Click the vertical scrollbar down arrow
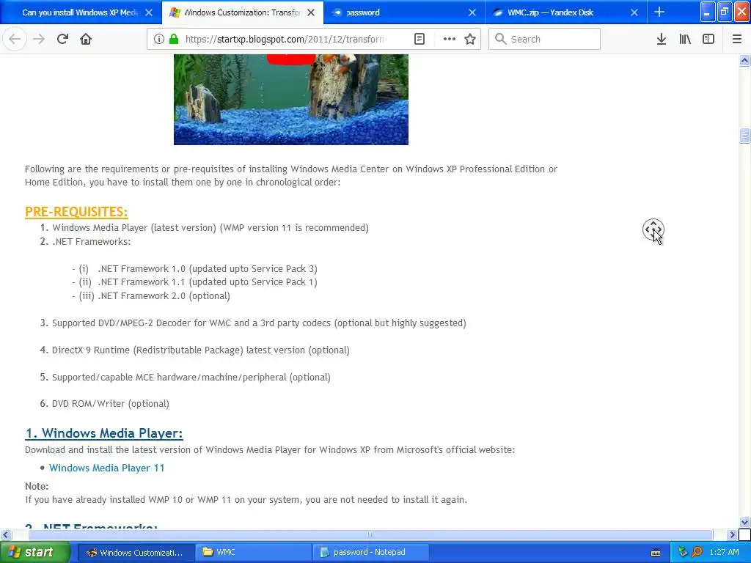This screenshot has width=751, height=563. 744,522
